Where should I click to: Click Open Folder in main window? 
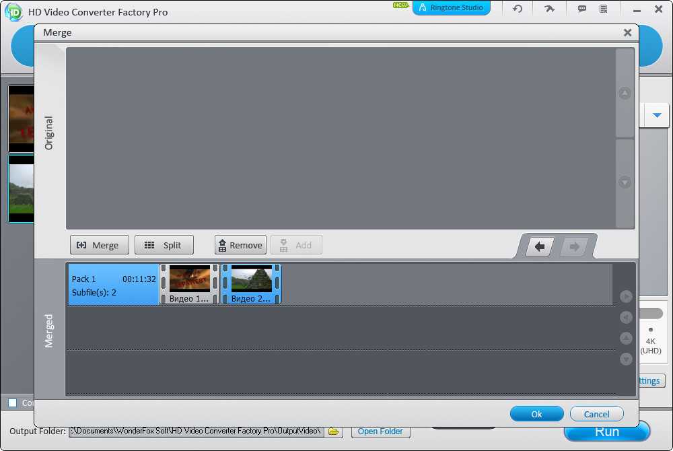click(x=380, y=431)
